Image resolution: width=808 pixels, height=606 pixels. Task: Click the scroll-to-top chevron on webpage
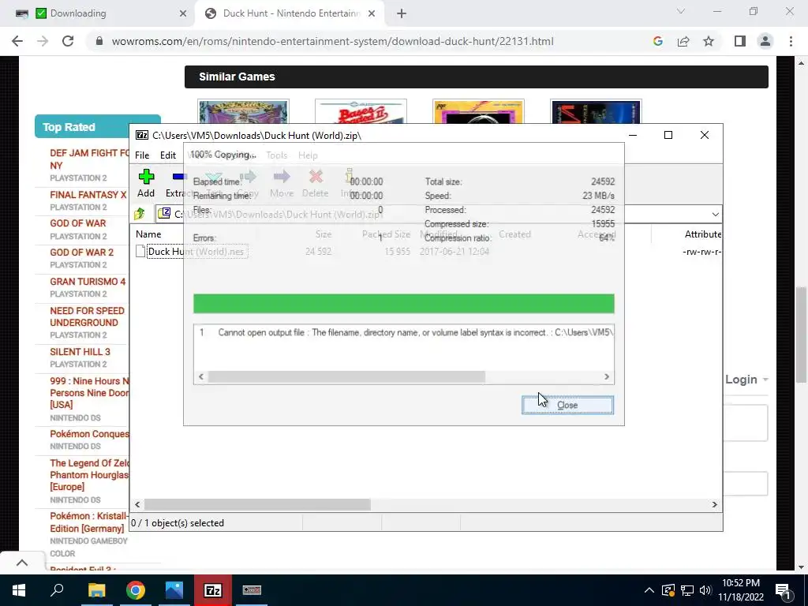click(x=21, y=563)
